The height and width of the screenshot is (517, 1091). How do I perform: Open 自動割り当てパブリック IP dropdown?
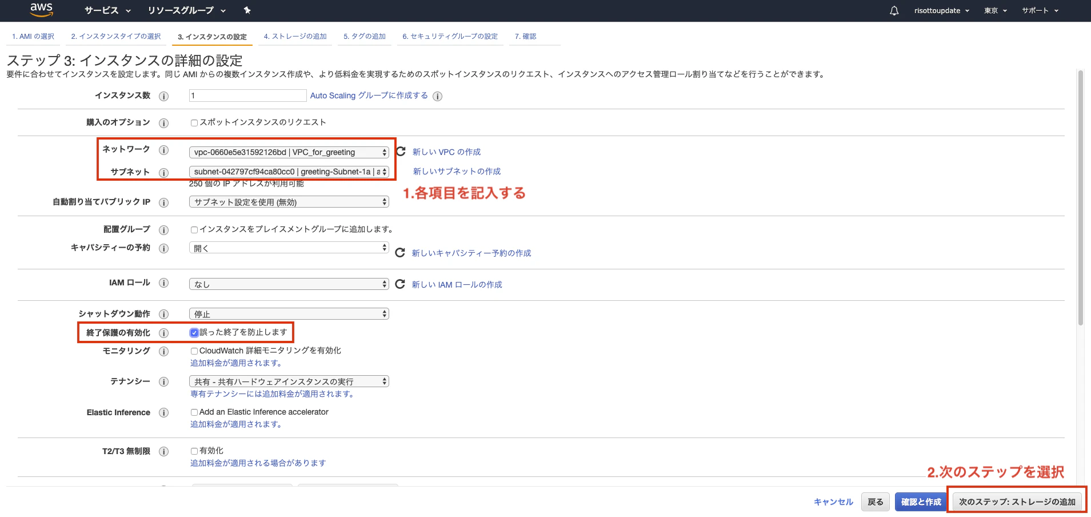coord(289,202)
